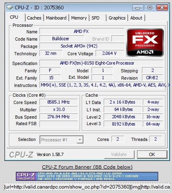Click the Cores value field
The width and height of the screenshot is (172, 193).
(118, 139)
